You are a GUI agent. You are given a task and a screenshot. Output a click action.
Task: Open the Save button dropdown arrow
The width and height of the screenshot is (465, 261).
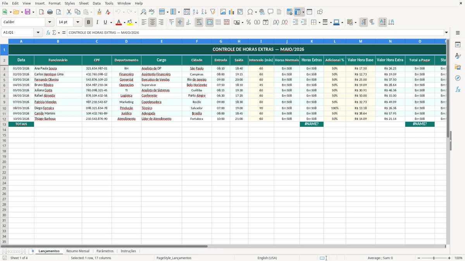(x=33, y=12)
